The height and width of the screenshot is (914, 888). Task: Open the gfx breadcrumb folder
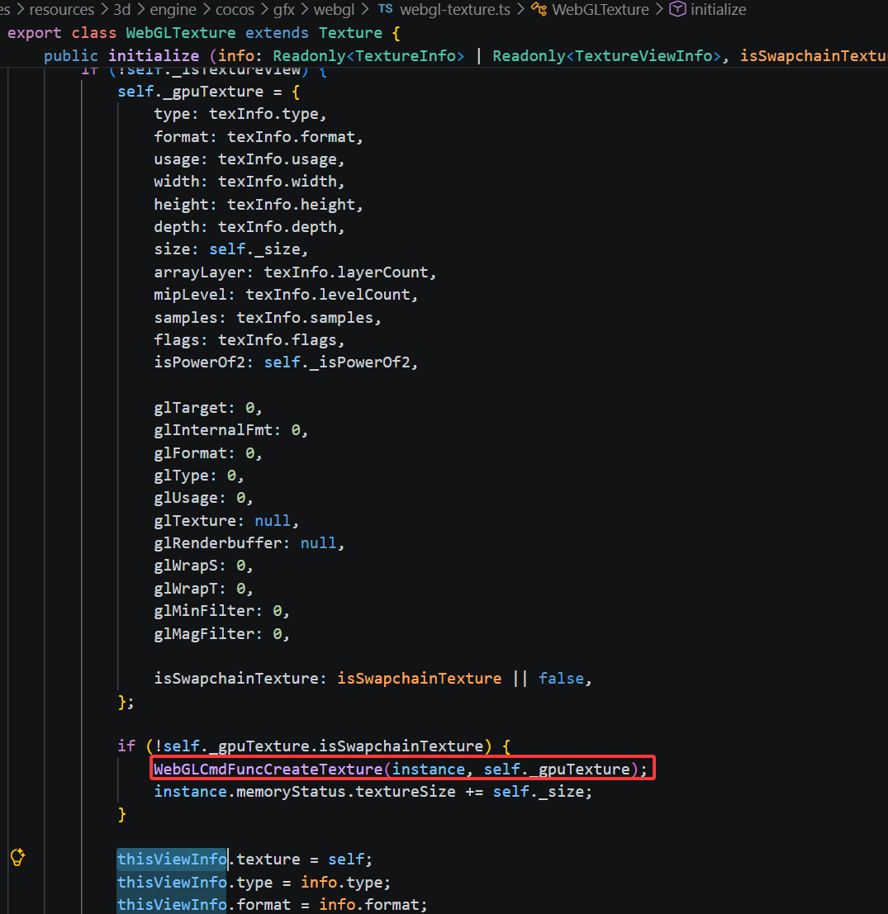point(284,10)
